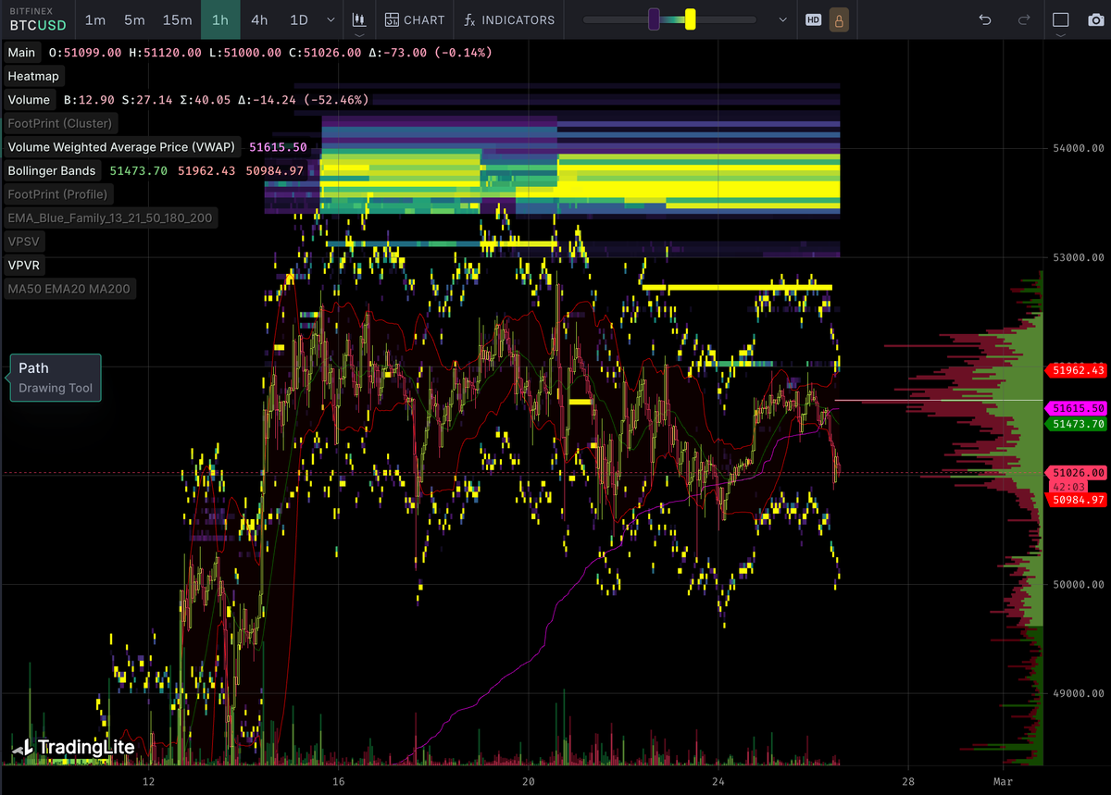Redo the last action

click(x=1024, y=19)
